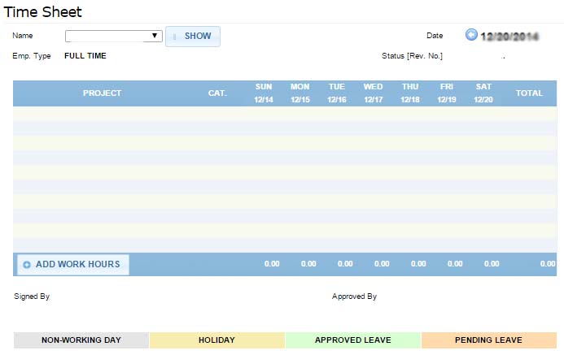The image size is (564, 355).
Task: Click the blurred date value
Action: pos(509,37)
